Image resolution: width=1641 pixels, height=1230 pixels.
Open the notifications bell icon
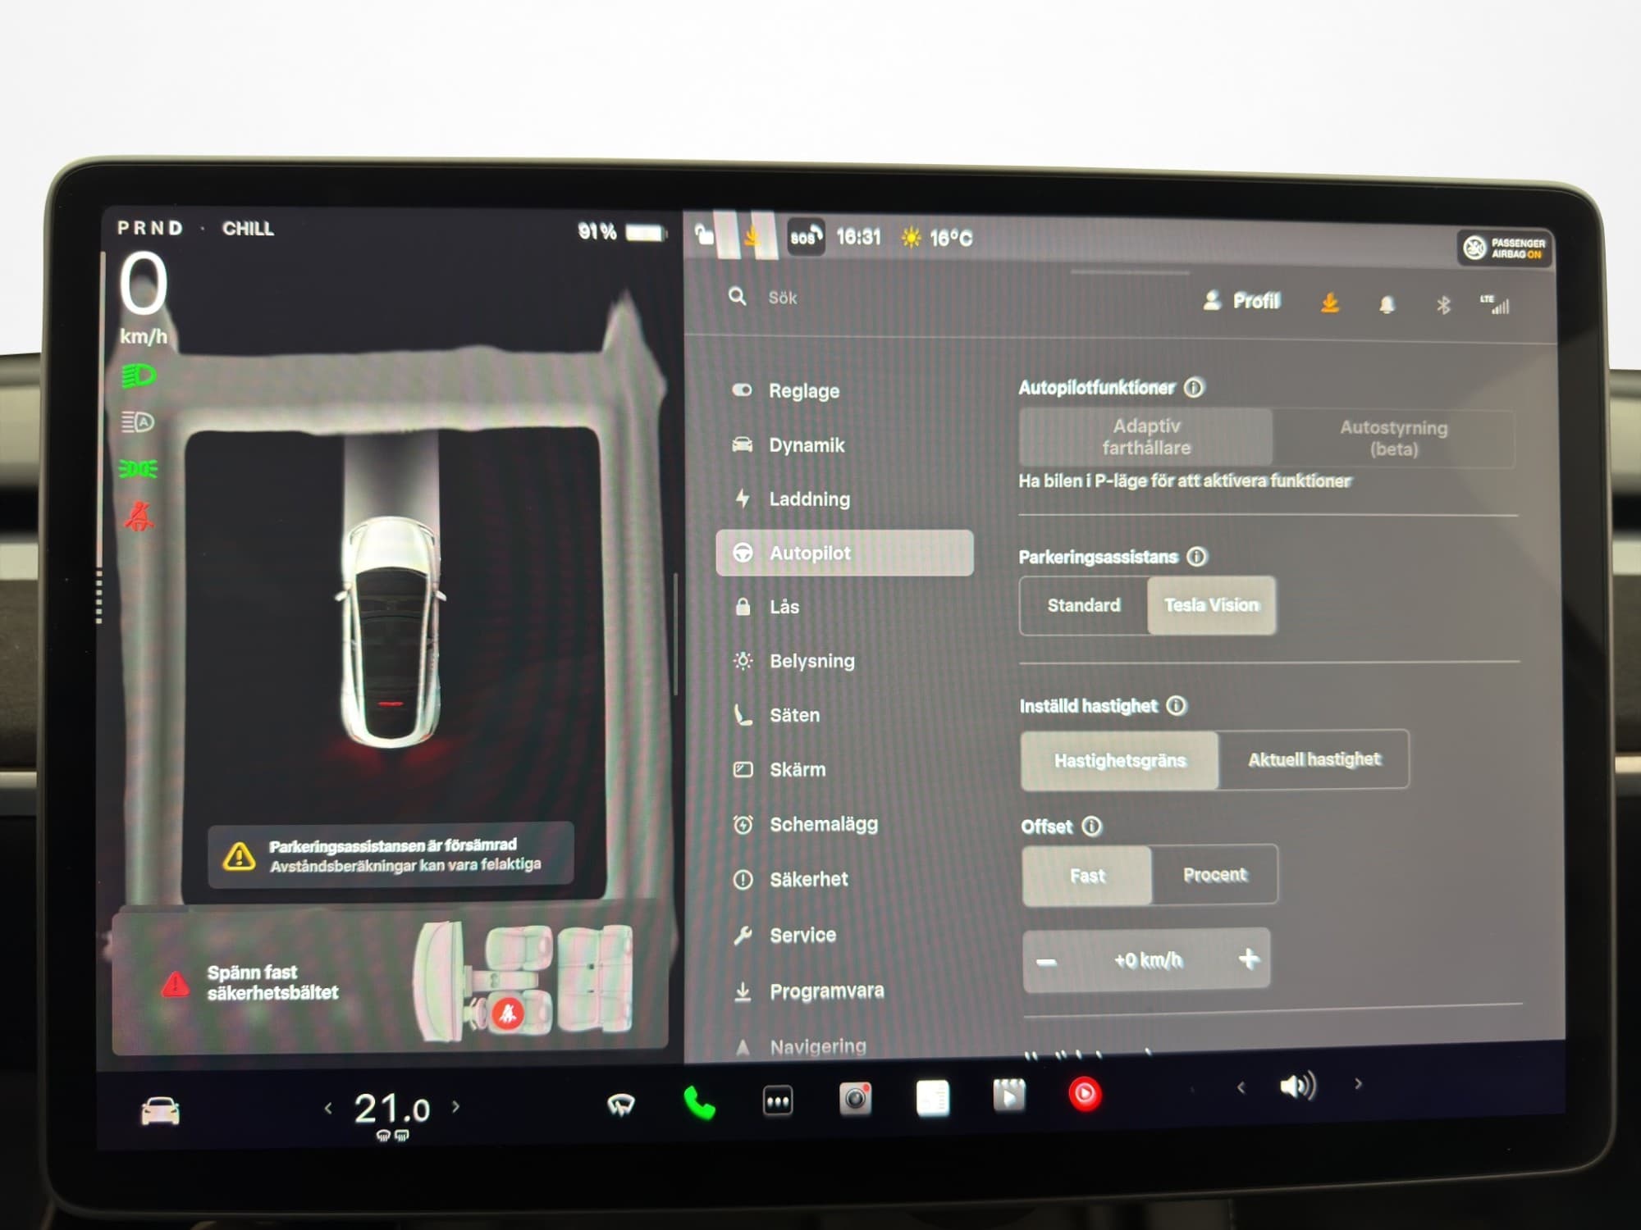1387,305
